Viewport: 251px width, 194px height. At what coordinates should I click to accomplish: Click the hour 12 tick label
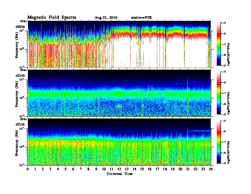[119, 169]
